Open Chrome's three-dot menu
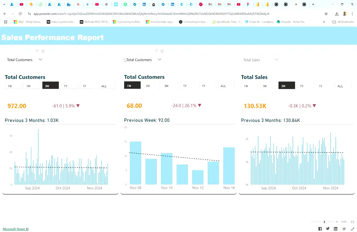This screenshot has width=357, height=232. pyautogui.click(x=352, y=14)
